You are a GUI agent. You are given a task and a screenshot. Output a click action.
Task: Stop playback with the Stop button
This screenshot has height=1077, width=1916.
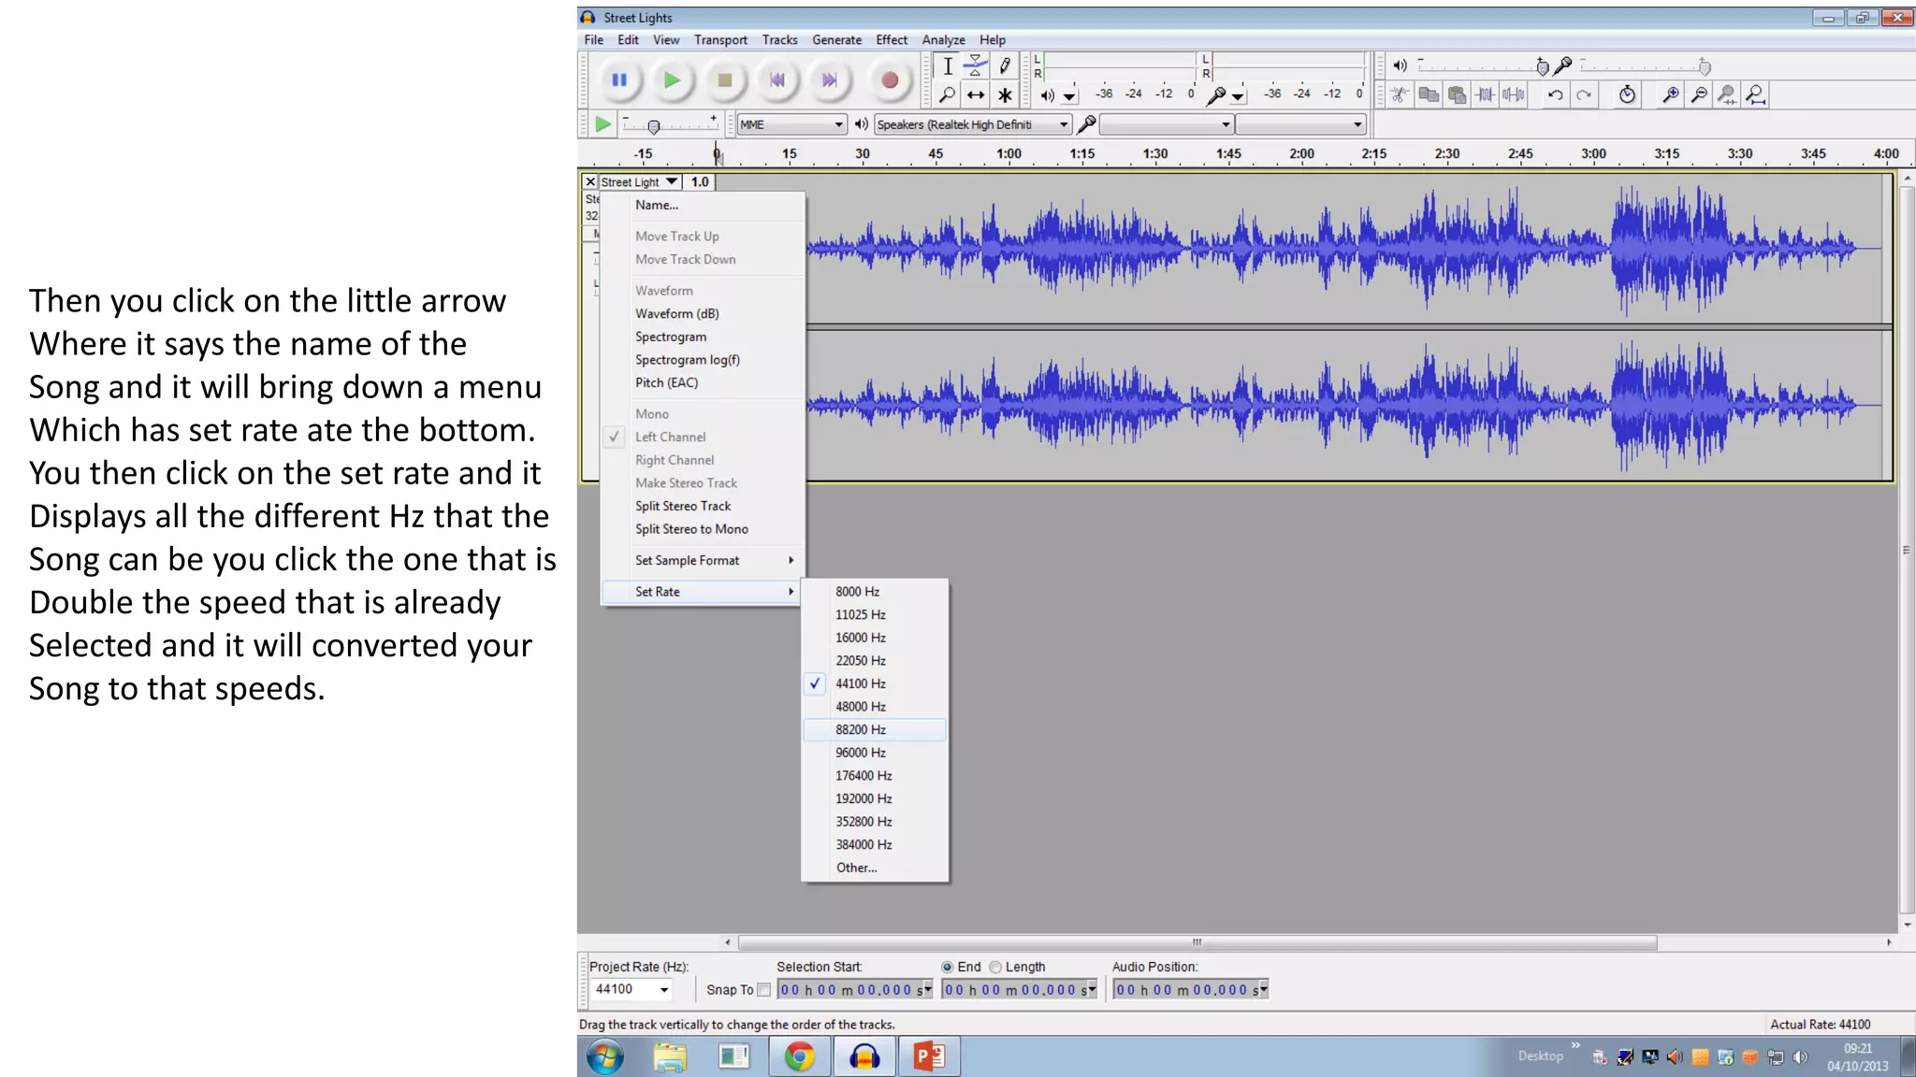click(724, 80)
